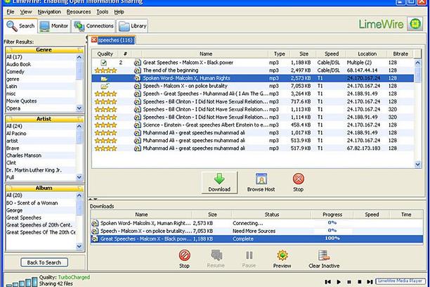Click the red Stop icon under search results

[298, 179]
